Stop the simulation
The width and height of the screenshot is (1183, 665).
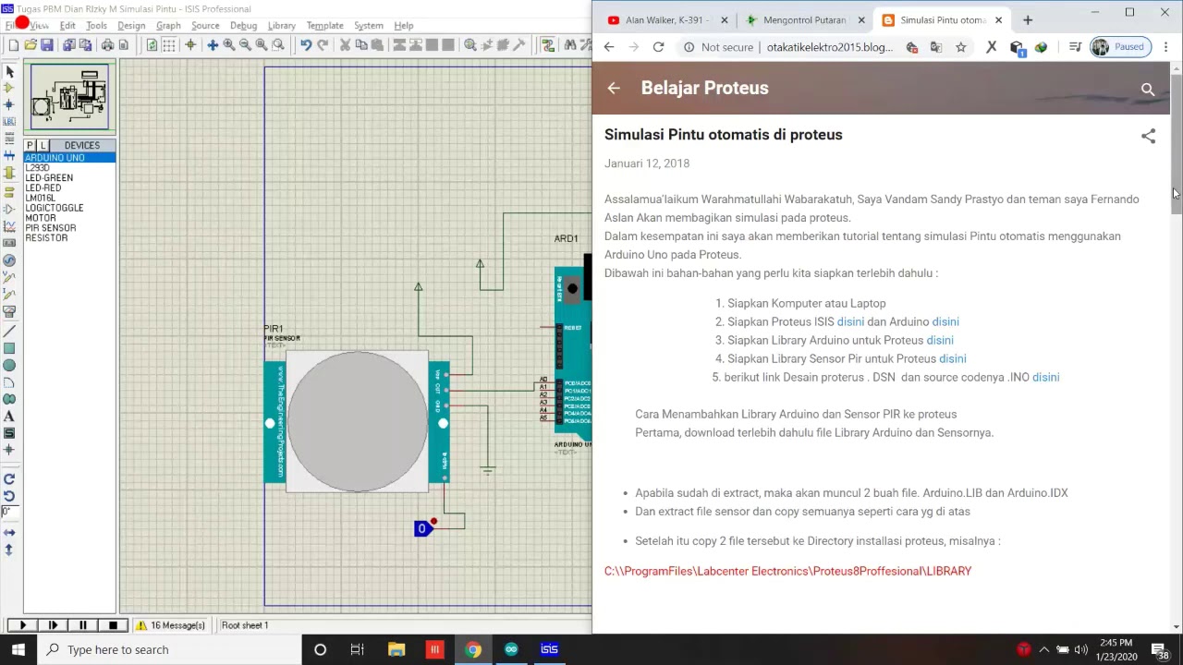pyautogui.click(x=113, y=625)
